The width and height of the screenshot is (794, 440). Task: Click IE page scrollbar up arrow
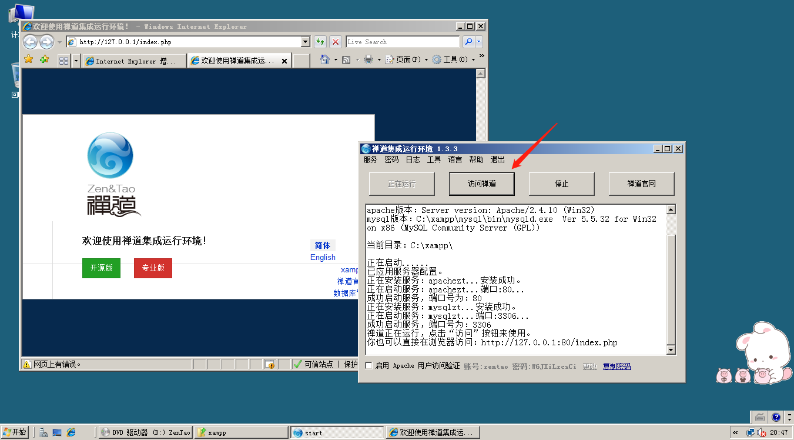(x=480, y=74)
